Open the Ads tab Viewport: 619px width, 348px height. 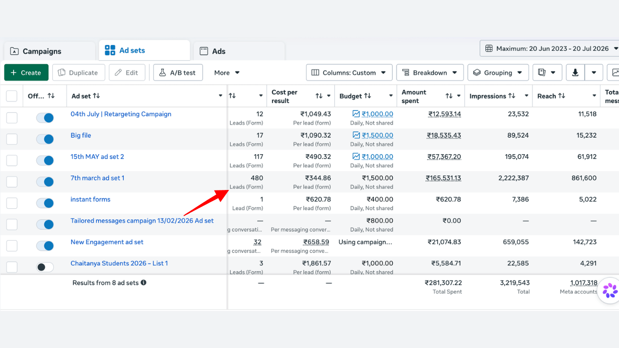pyautogui.click(x=239, y=51)
